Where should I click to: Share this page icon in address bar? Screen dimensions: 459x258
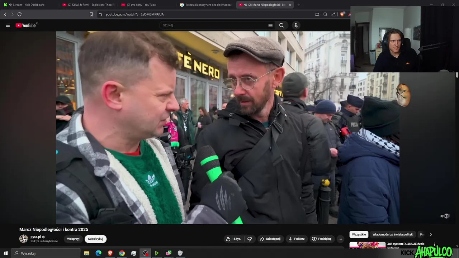pyautogui.click(x=333, y=14)
